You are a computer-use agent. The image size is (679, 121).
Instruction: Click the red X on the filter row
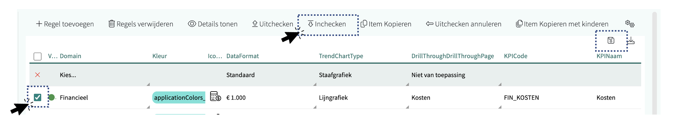[x=38, y=75]
